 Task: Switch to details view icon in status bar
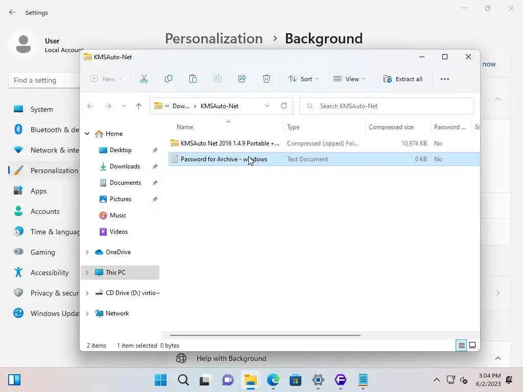coord(461,346)
